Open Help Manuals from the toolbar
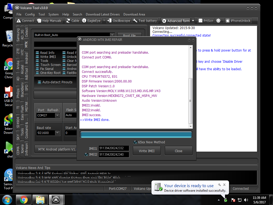The image size is (273, 205). tap(49, 21)
